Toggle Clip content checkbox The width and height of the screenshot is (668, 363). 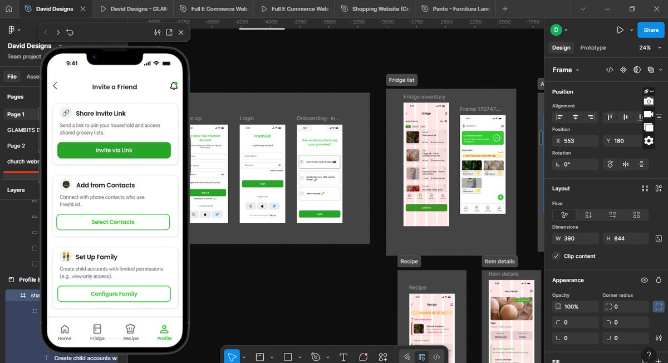[x=556, y=256]
